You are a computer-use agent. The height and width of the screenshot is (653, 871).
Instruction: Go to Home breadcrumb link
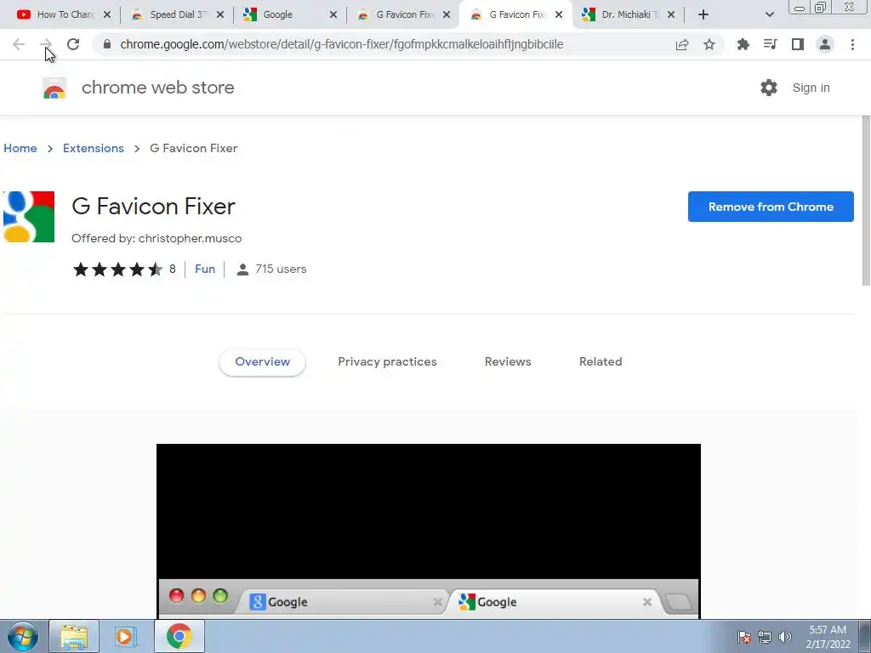pyautogui.click(x=20, y=148)
